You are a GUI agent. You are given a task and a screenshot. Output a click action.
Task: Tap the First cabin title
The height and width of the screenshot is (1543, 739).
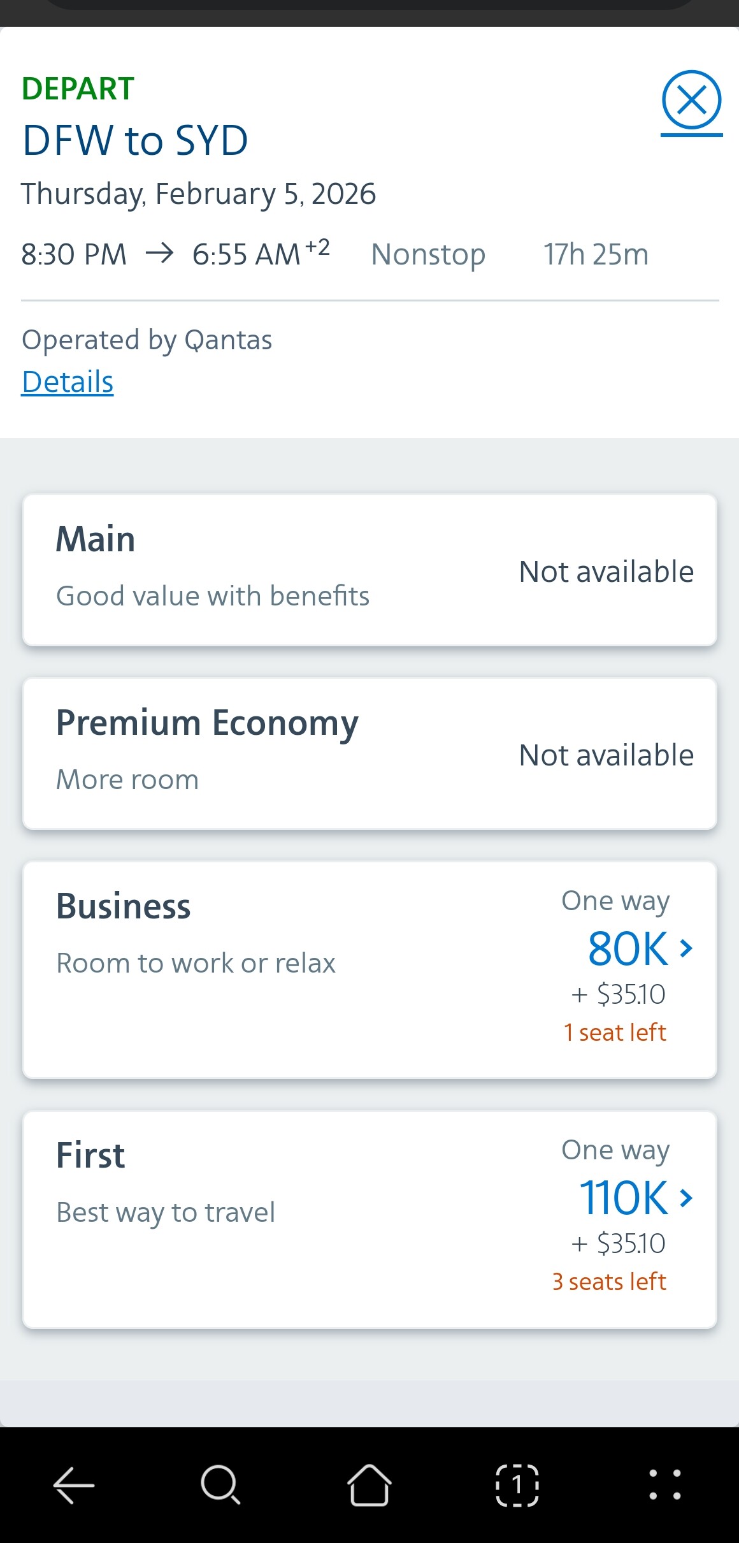[x=90, y=1155]
